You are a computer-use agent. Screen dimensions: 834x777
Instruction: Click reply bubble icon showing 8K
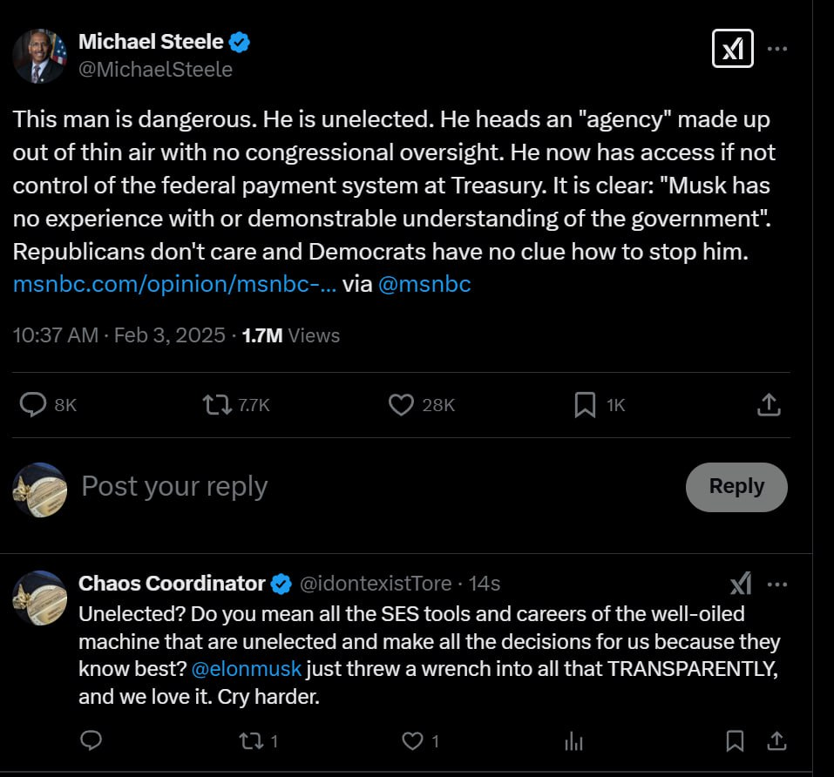click(x=33, y=404)
